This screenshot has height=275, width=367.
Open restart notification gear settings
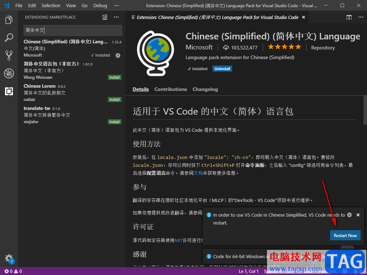(349, 215)
